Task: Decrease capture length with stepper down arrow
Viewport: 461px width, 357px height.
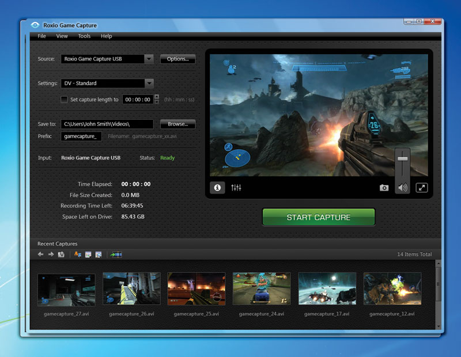Action: click(157, 102)
